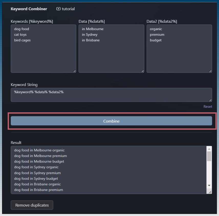Click the Keyword String resize handle
219x216 pixels.
[x=210, y=100]
